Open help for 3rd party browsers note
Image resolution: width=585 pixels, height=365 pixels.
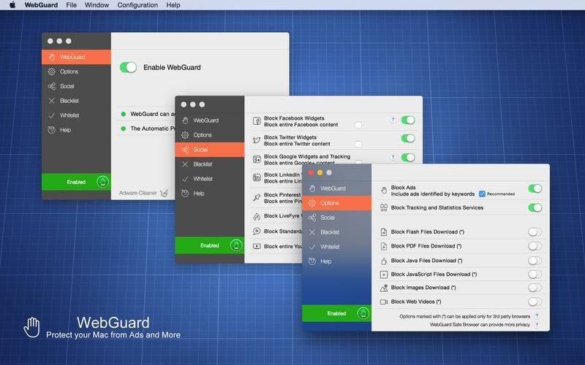537,316
